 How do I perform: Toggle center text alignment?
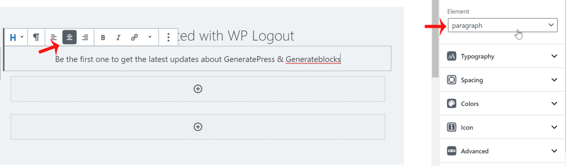coord(69,37)
